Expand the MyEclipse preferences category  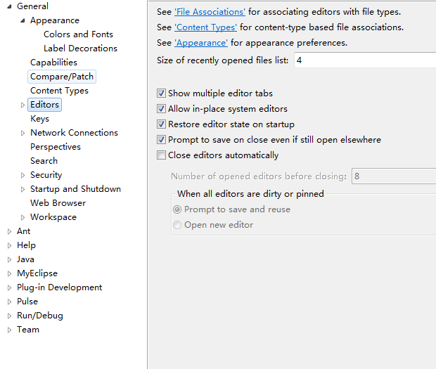(9, 273)
